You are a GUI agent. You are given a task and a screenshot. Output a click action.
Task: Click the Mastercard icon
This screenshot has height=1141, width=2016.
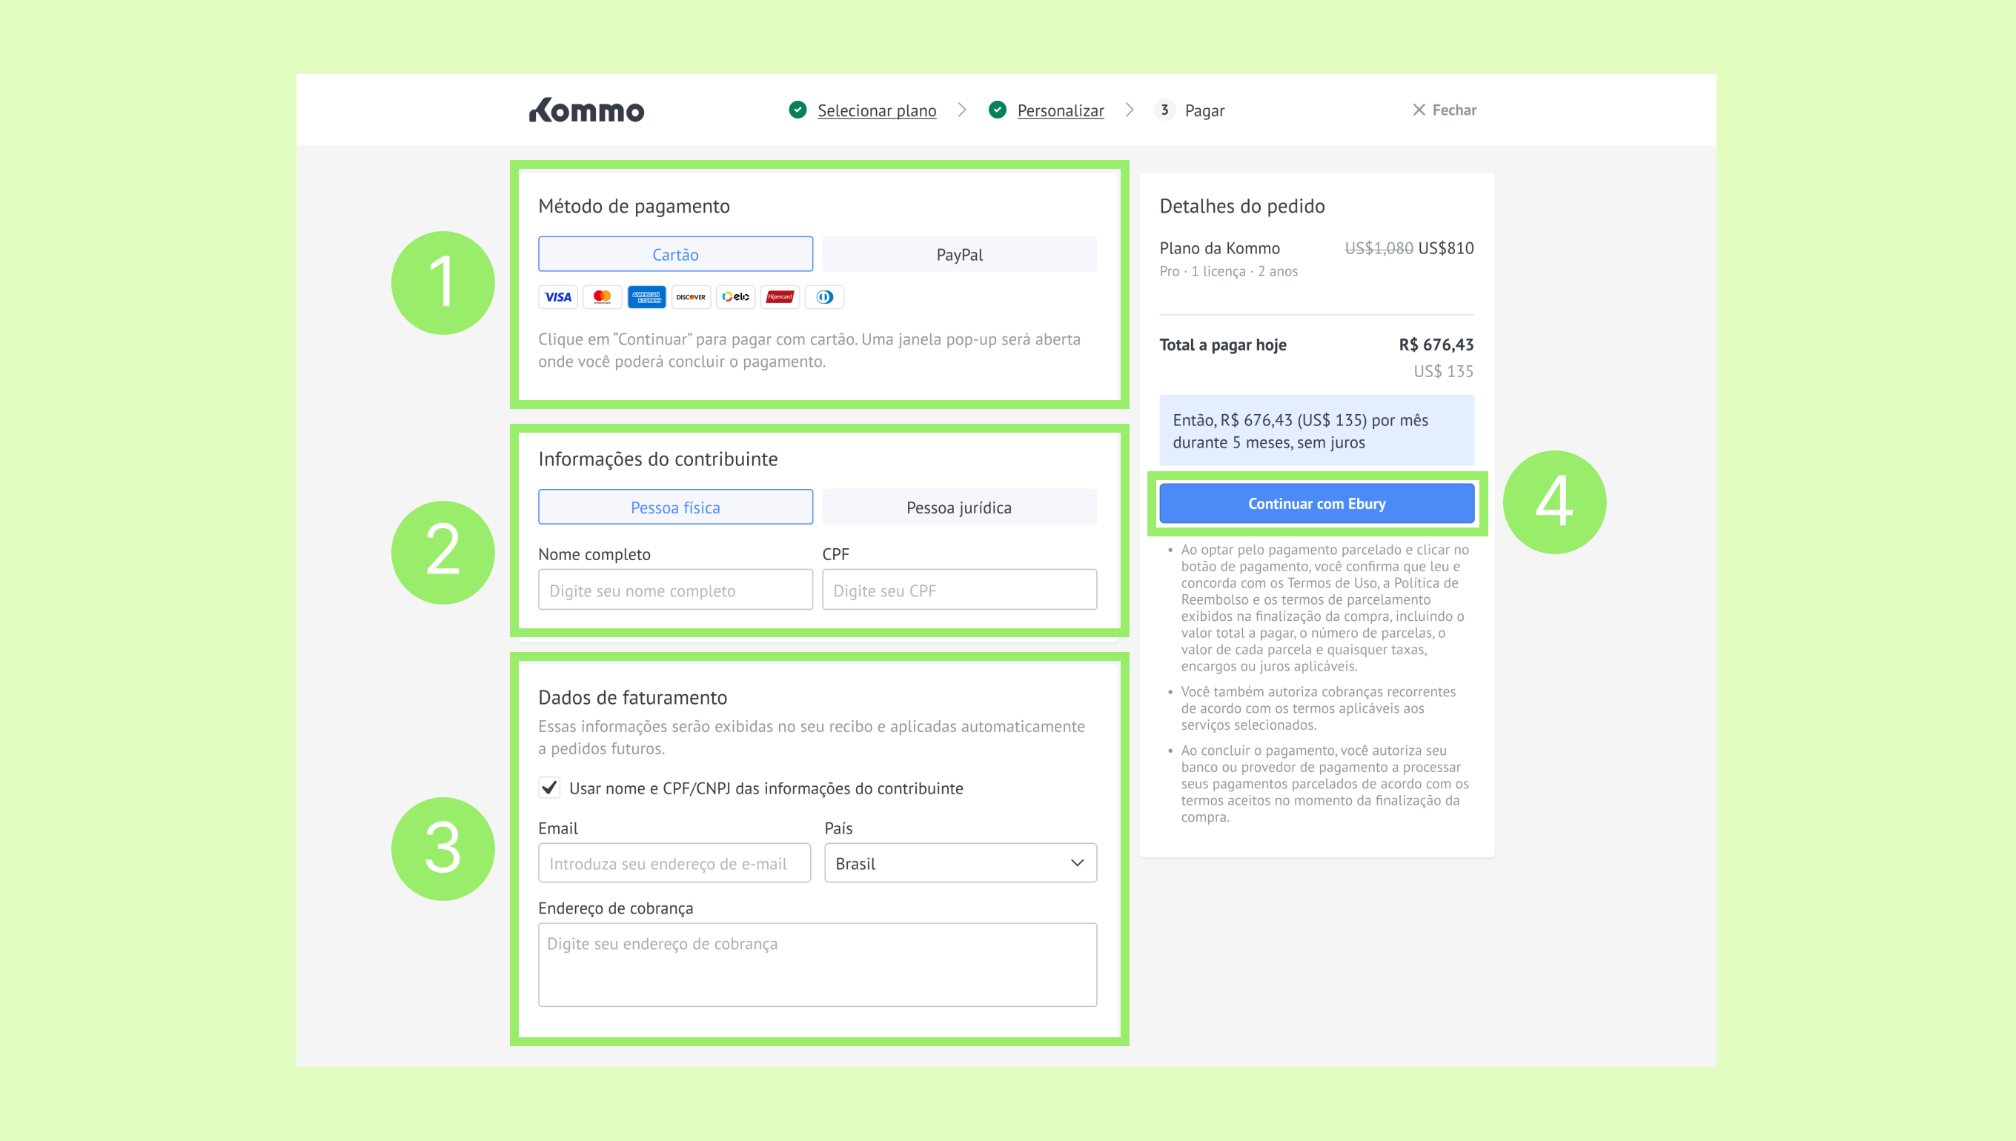tap(602, 297)
